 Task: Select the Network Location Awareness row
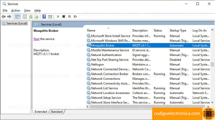(148, 93)
